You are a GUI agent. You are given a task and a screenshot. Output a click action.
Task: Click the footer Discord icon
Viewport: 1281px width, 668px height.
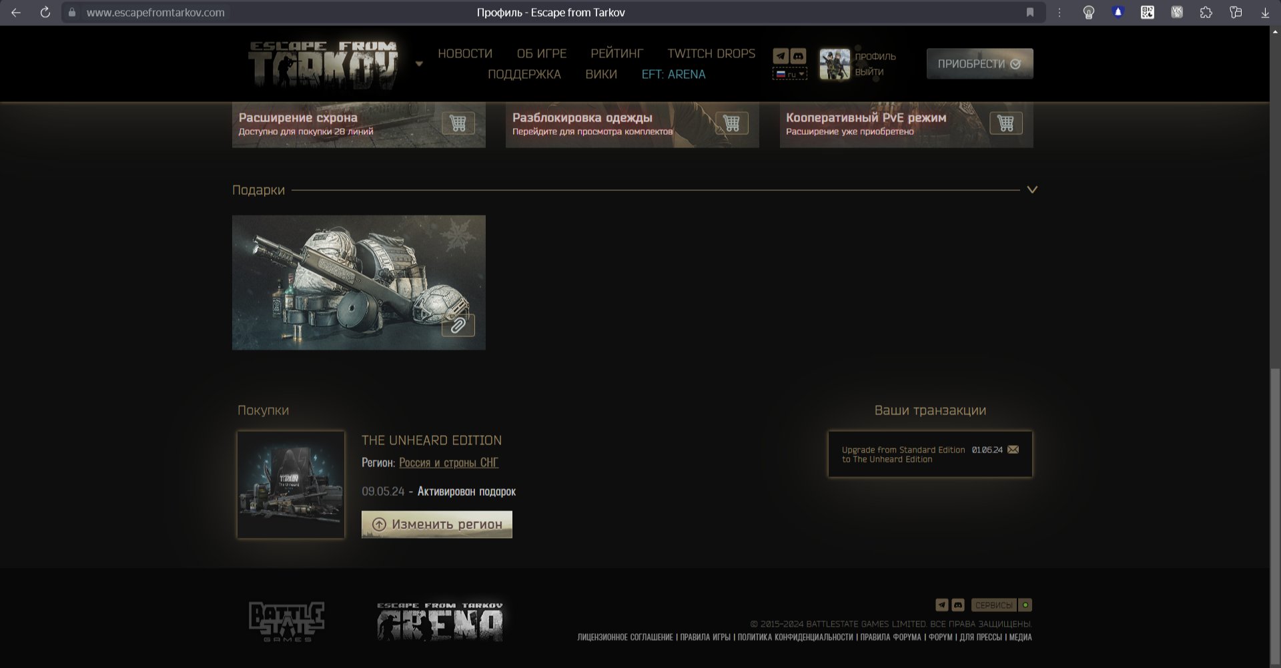(x=958, y=605)
